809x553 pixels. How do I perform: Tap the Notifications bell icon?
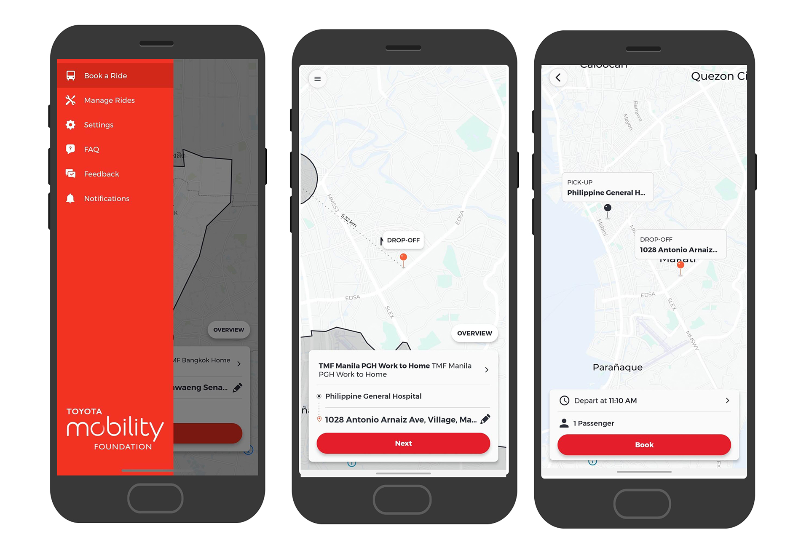click(x=72, y=198)
